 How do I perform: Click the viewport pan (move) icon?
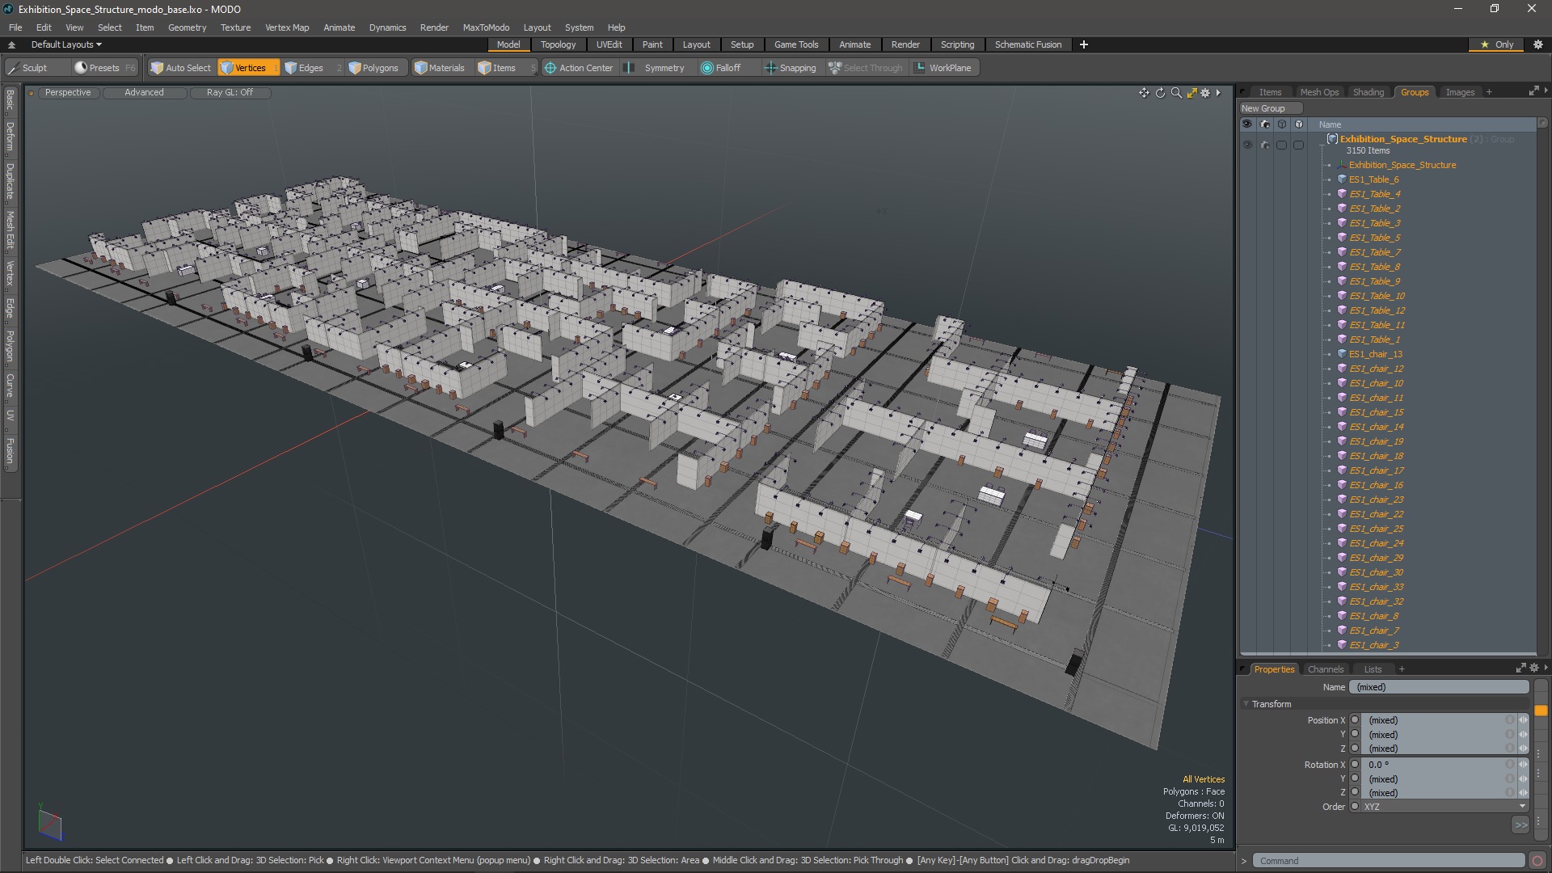click(1144, 93)
